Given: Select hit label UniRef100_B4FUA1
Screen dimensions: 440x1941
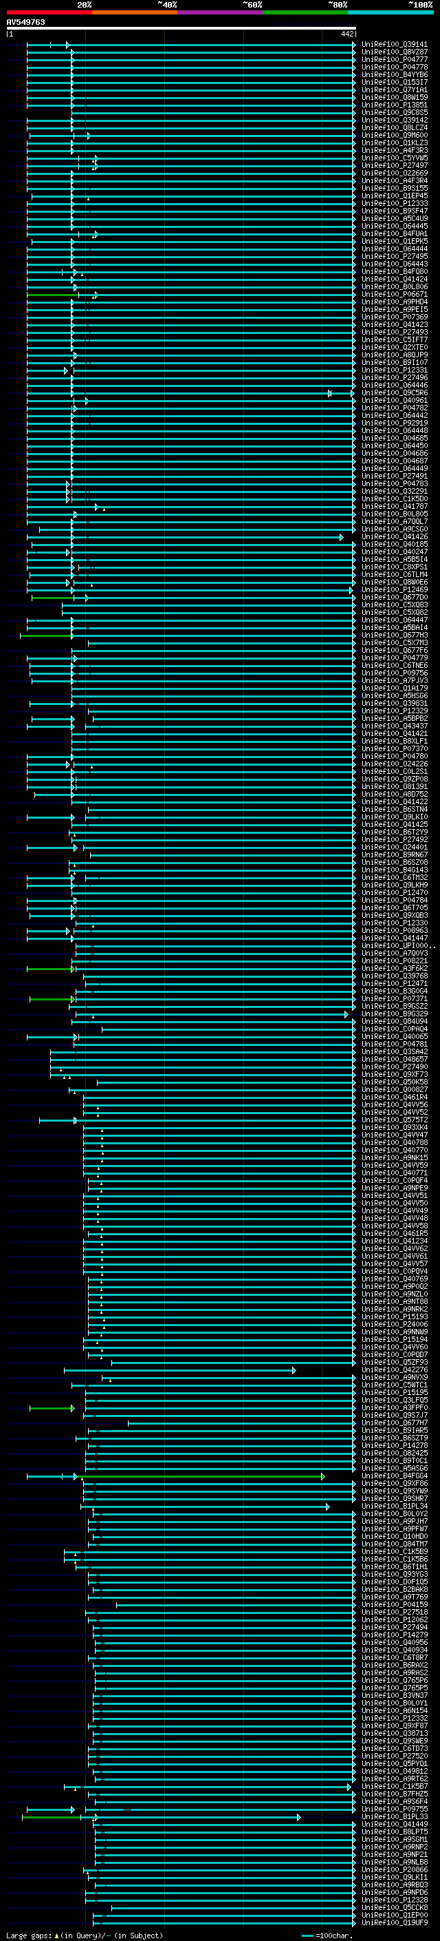Looking at the screenshot, I should (395, 233).
